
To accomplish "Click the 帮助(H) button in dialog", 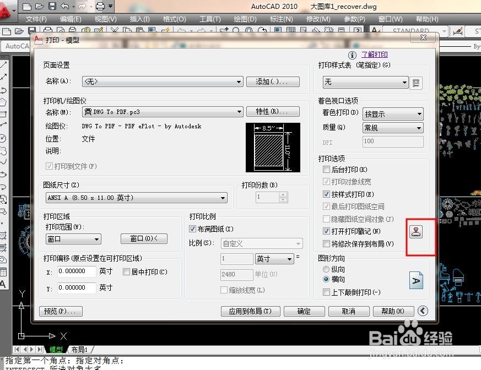I will click(x=393, y=311).
